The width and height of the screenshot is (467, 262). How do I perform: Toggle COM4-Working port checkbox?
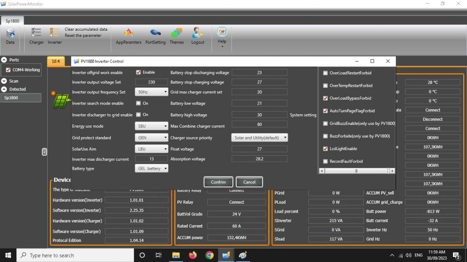point(8,70)
